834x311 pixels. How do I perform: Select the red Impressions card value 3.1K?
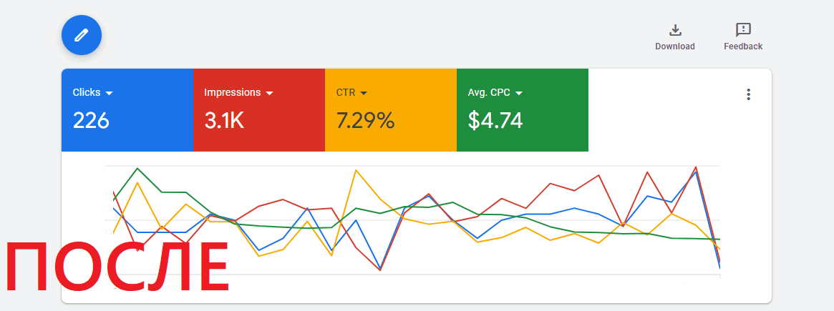(224, 121)
